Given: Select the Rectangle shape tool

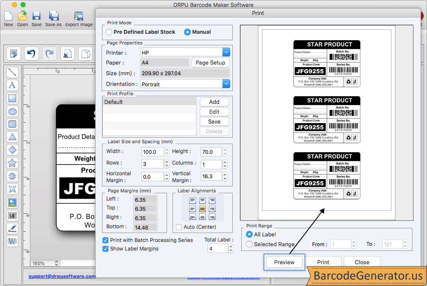Looking at the screenshot, I should click(12, 98).
